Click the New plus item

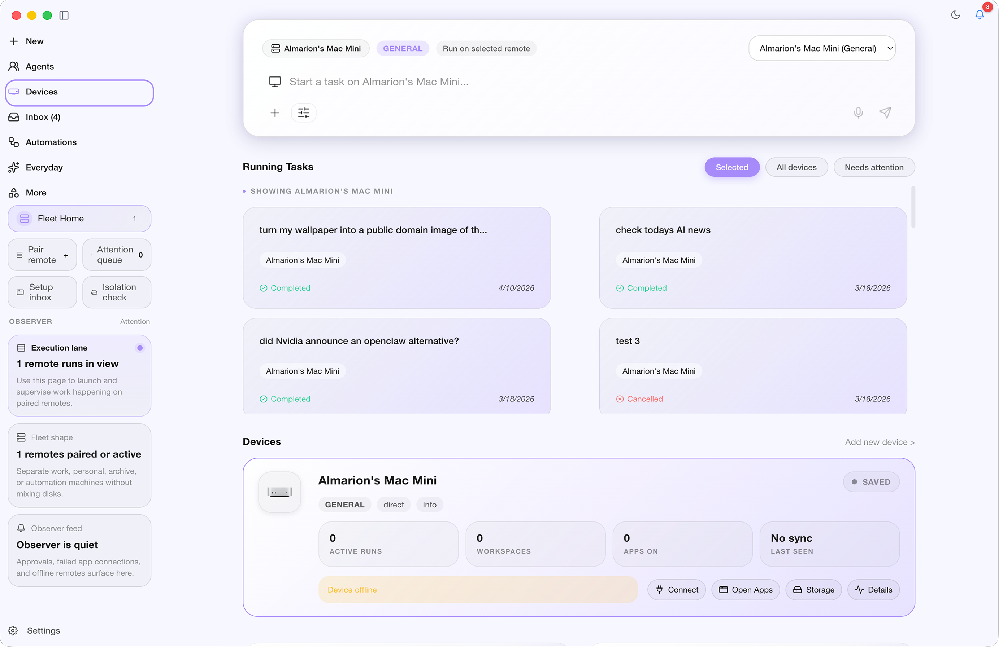[26, 41]
